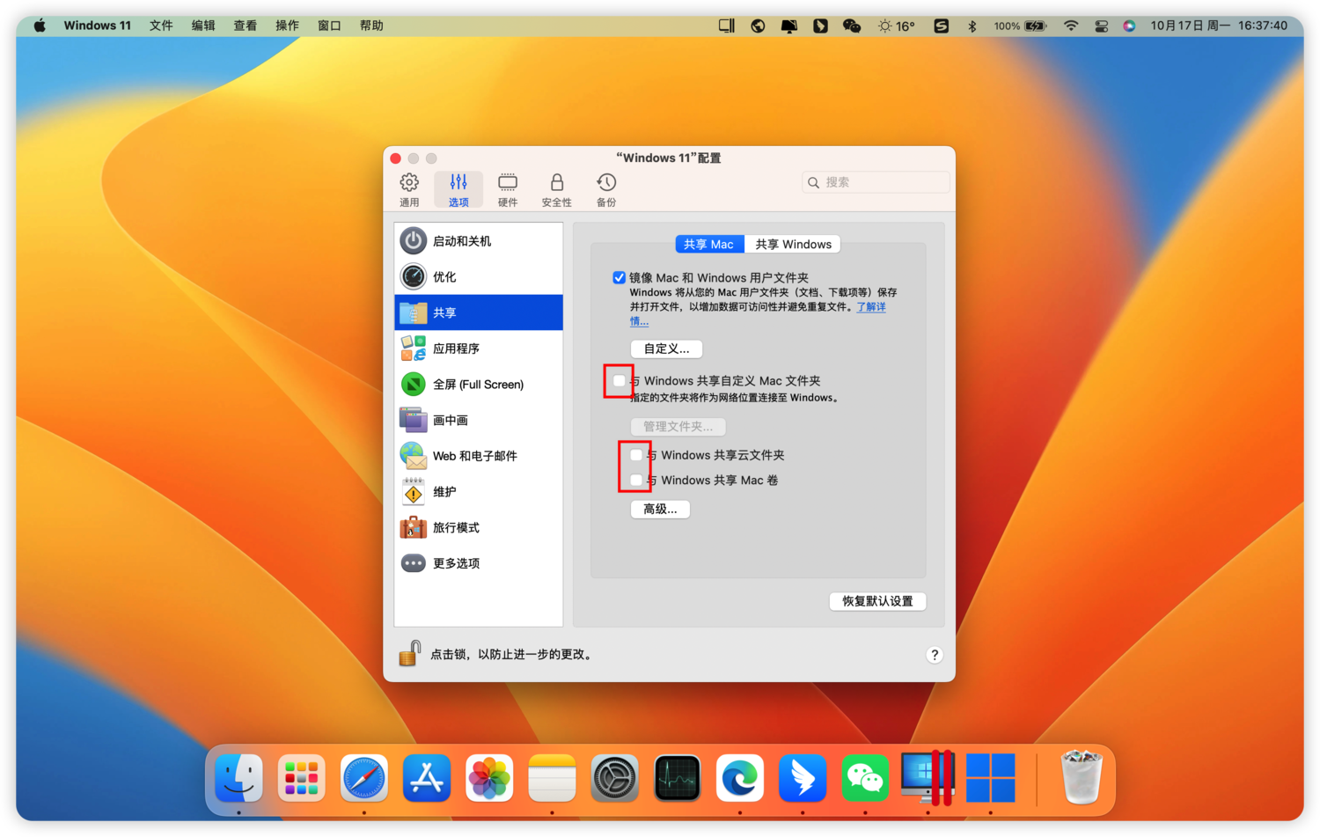Open 全屏 (Full Screen) settings
The image size is (1320, 837).
click(x=479, y=385)
